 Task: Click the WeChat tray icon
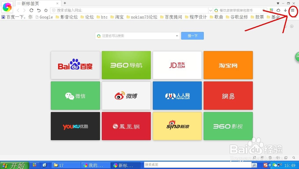pos(275,165)
